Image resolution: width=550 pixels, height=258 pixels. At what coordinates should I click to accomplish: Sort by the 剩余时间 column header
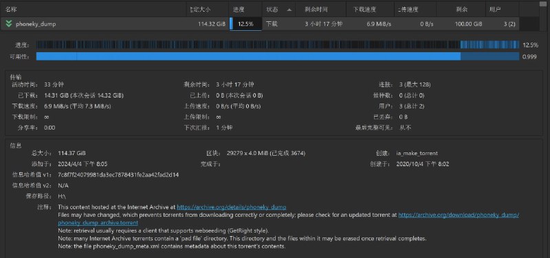point(320,10)
